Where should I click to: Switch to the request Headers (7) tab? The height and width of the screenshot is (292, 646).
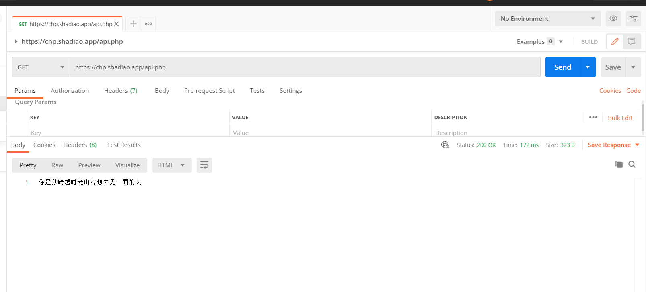click(x=121, y=91)
